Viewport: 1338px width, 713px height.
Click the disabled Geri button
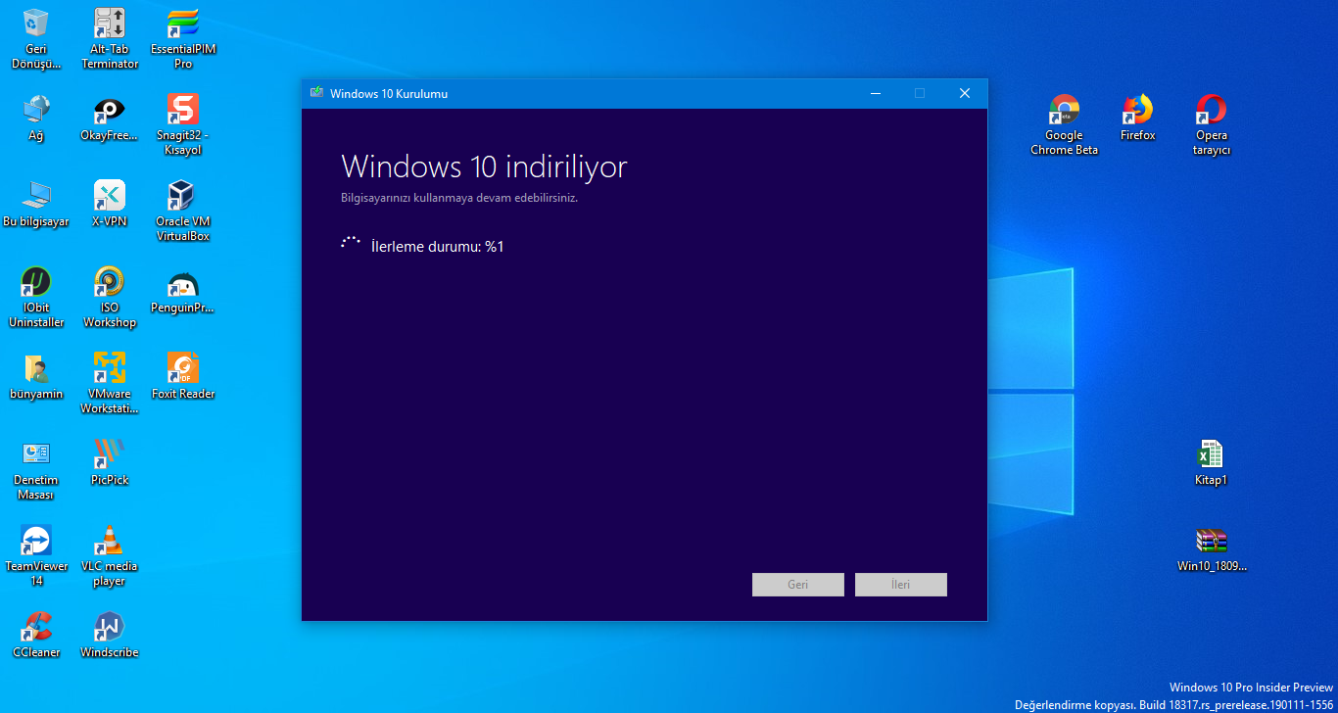(x=797, y=585)
